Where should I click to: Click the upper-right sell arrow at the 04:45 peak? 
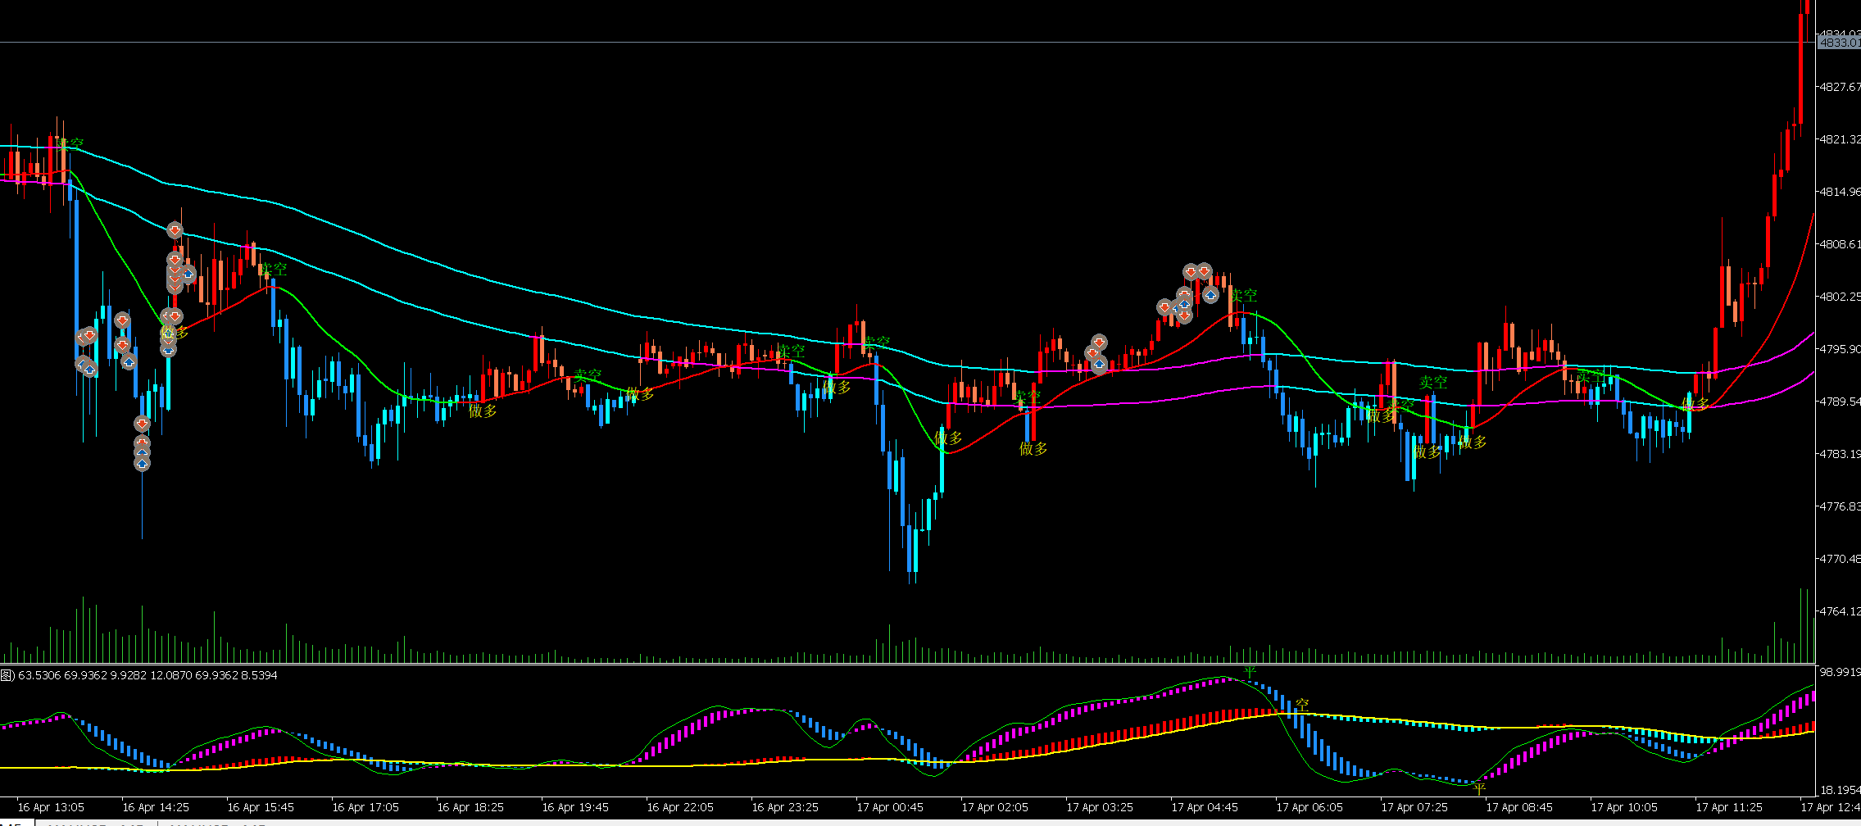click(x=1204, y=270)
